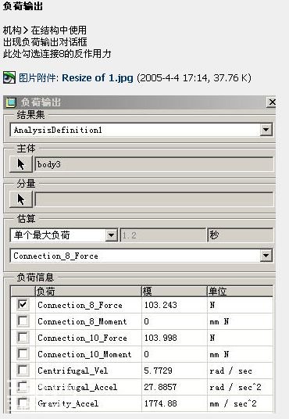Click the unit rad / sec^2
This screenshot has width=289, height=419.
coord(235,387)
